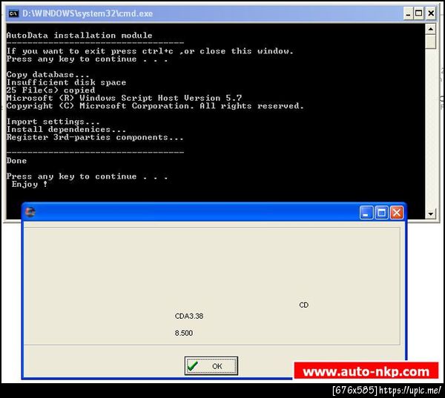Image resolution: width=445 pixels, height=398 pixels.
Task: Click the 'Copyright (C) Microsoft Corporation' line
Action: point(155,106)
